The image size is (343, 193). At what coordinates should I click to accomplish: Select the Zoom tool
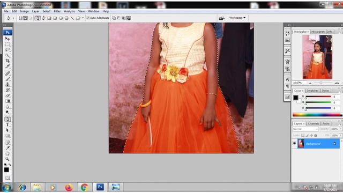8,159
